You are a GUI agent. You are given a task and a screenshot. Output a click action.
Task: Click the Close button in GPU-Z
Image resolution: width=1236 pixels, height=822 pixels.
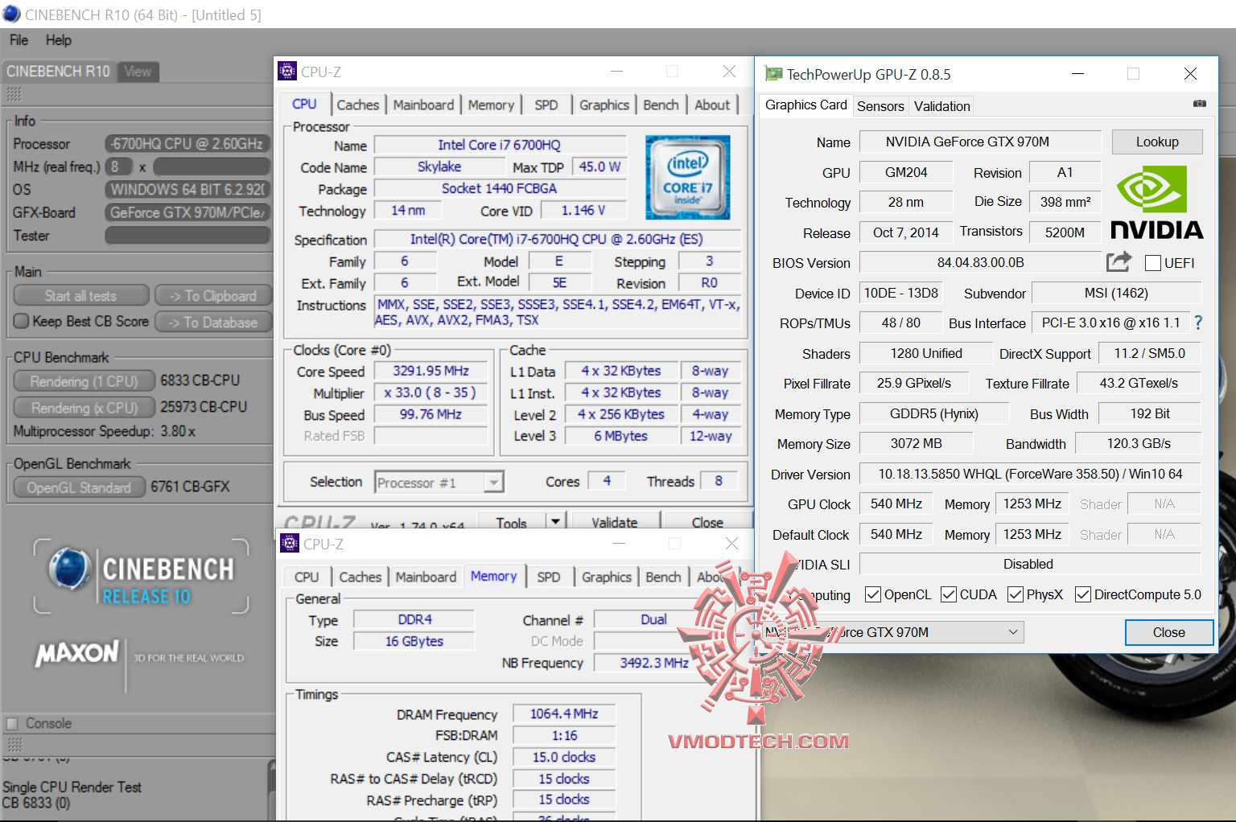tap(1168, 632)
